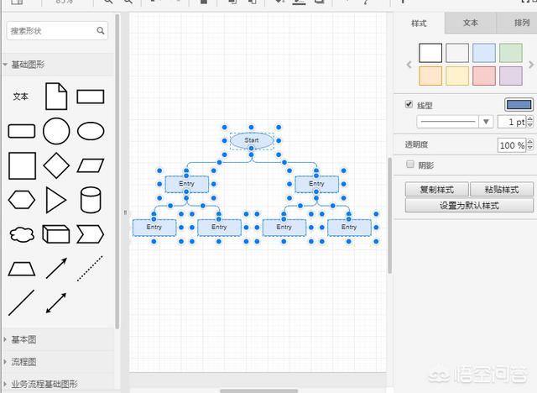Pick the triangle shape
This screenshot has height=393, width=537.
[x=56, y=200]
